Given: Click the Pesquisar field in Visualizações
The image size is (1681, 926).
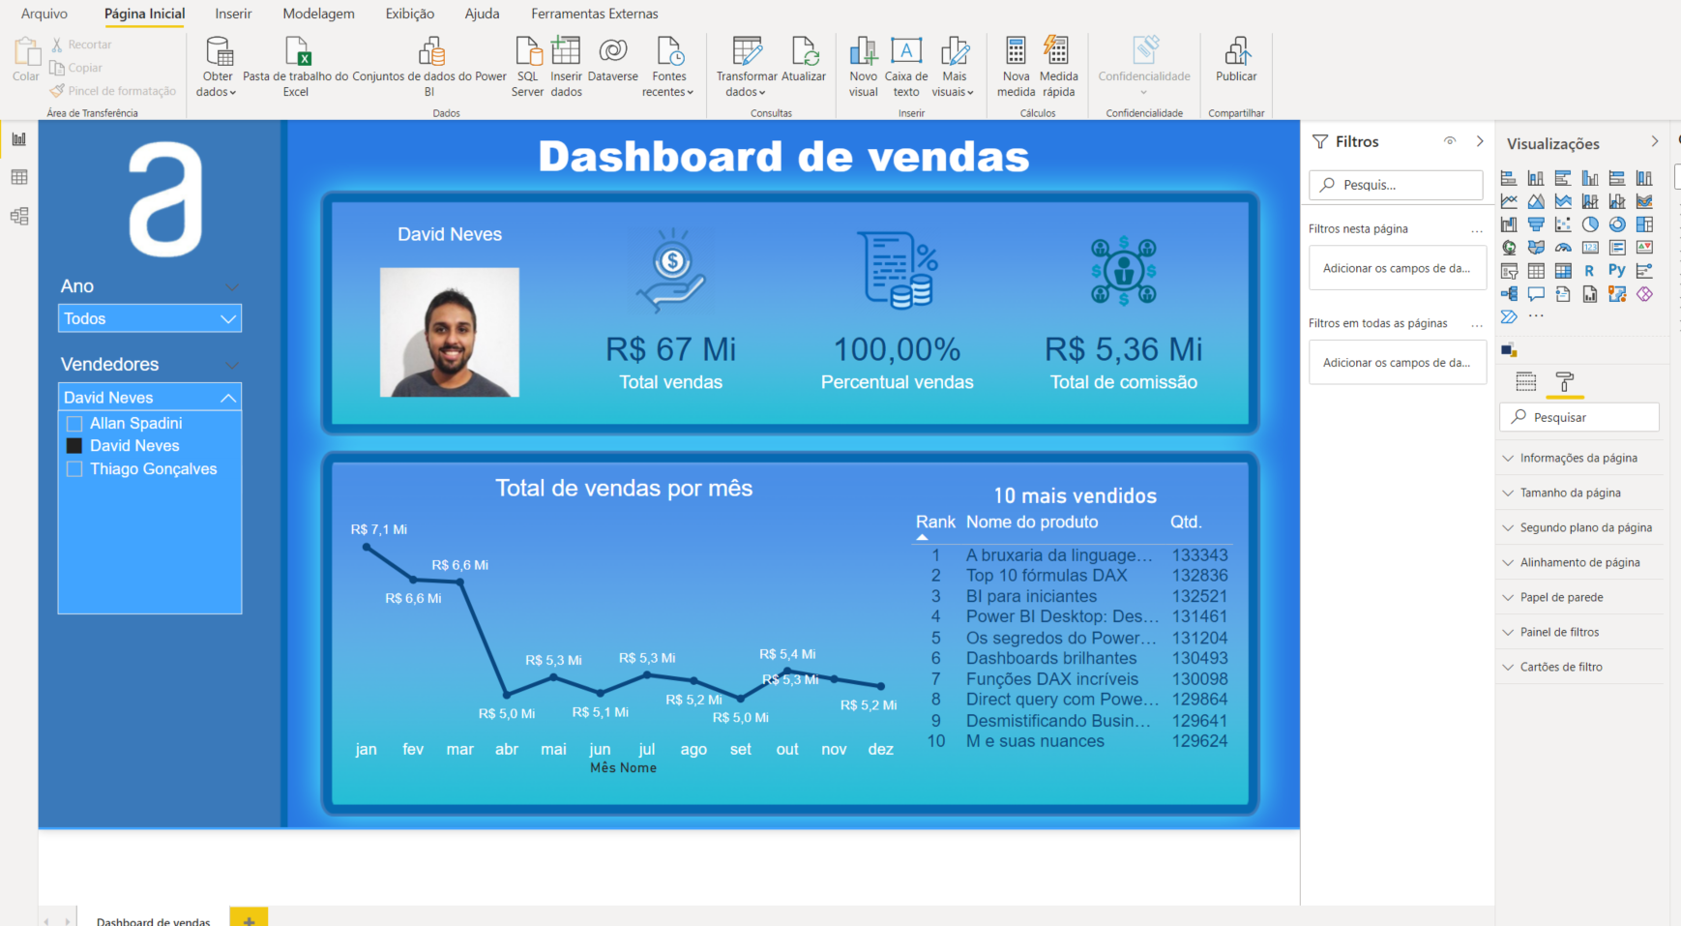Looking at the screenshot, I should point(1579,417).
